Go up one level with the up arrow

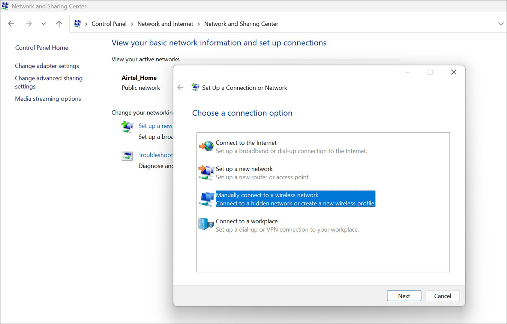pyautogui.click(x=59, y=24)
